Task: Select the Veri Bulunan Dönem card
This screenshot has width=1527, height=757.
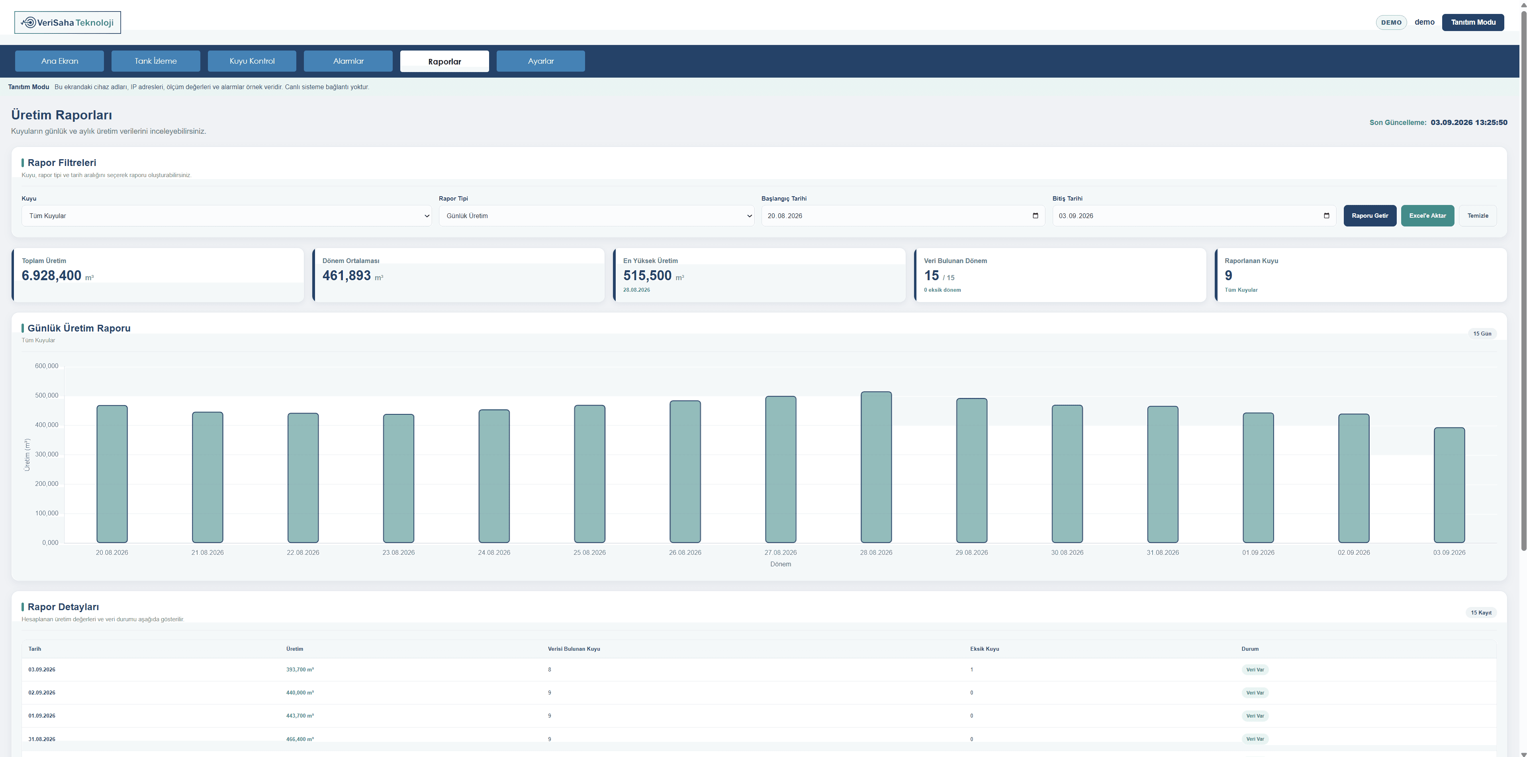Action: (1060, 275)
